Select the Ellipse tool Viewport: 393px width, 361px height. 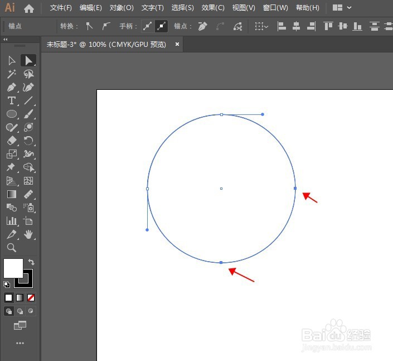pos(12,114)
